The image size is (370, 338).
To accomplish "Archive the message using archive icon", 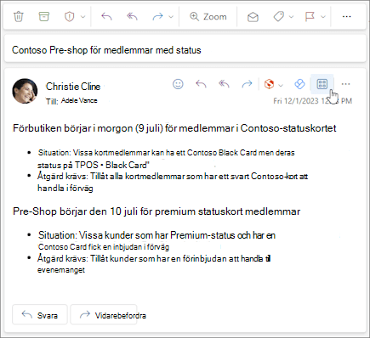I will (x=43, y=17).
